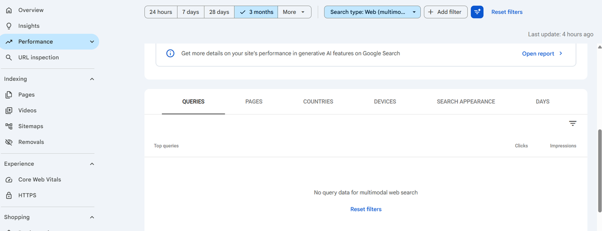Screen dimensions: 602x231
Task: Select the 3 months date range
Action: click(256, 12)
